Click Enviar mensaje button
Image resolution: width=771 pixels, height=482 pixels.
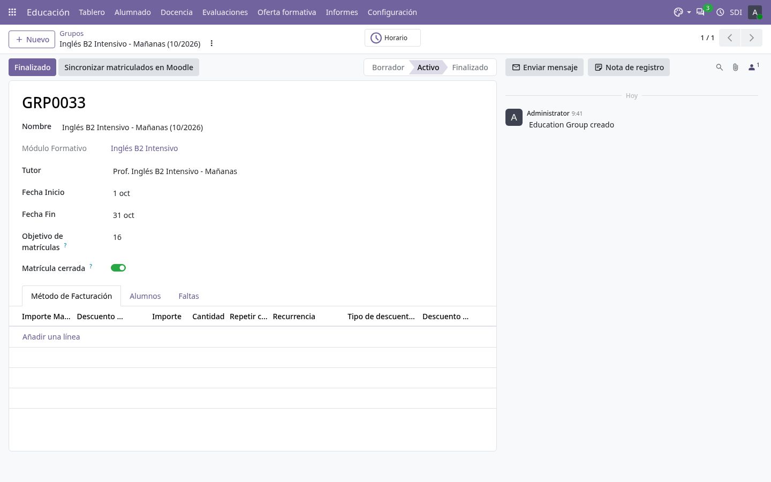pos(545,67)
